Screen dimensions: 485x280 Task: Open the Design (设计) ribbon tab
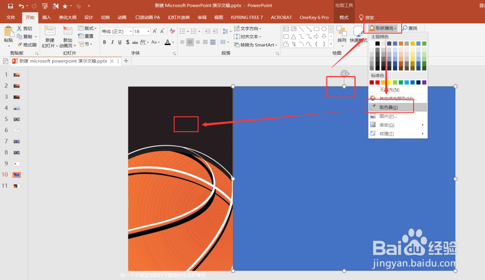88,17
